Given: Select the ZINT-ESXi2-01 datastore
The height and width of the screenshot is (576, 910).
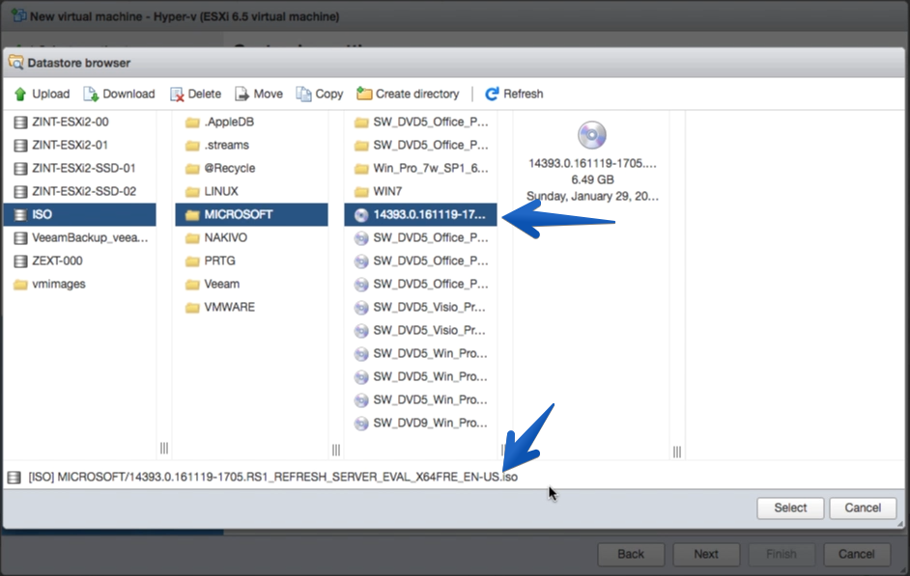Looking at the screenshot, I should 79,145.
